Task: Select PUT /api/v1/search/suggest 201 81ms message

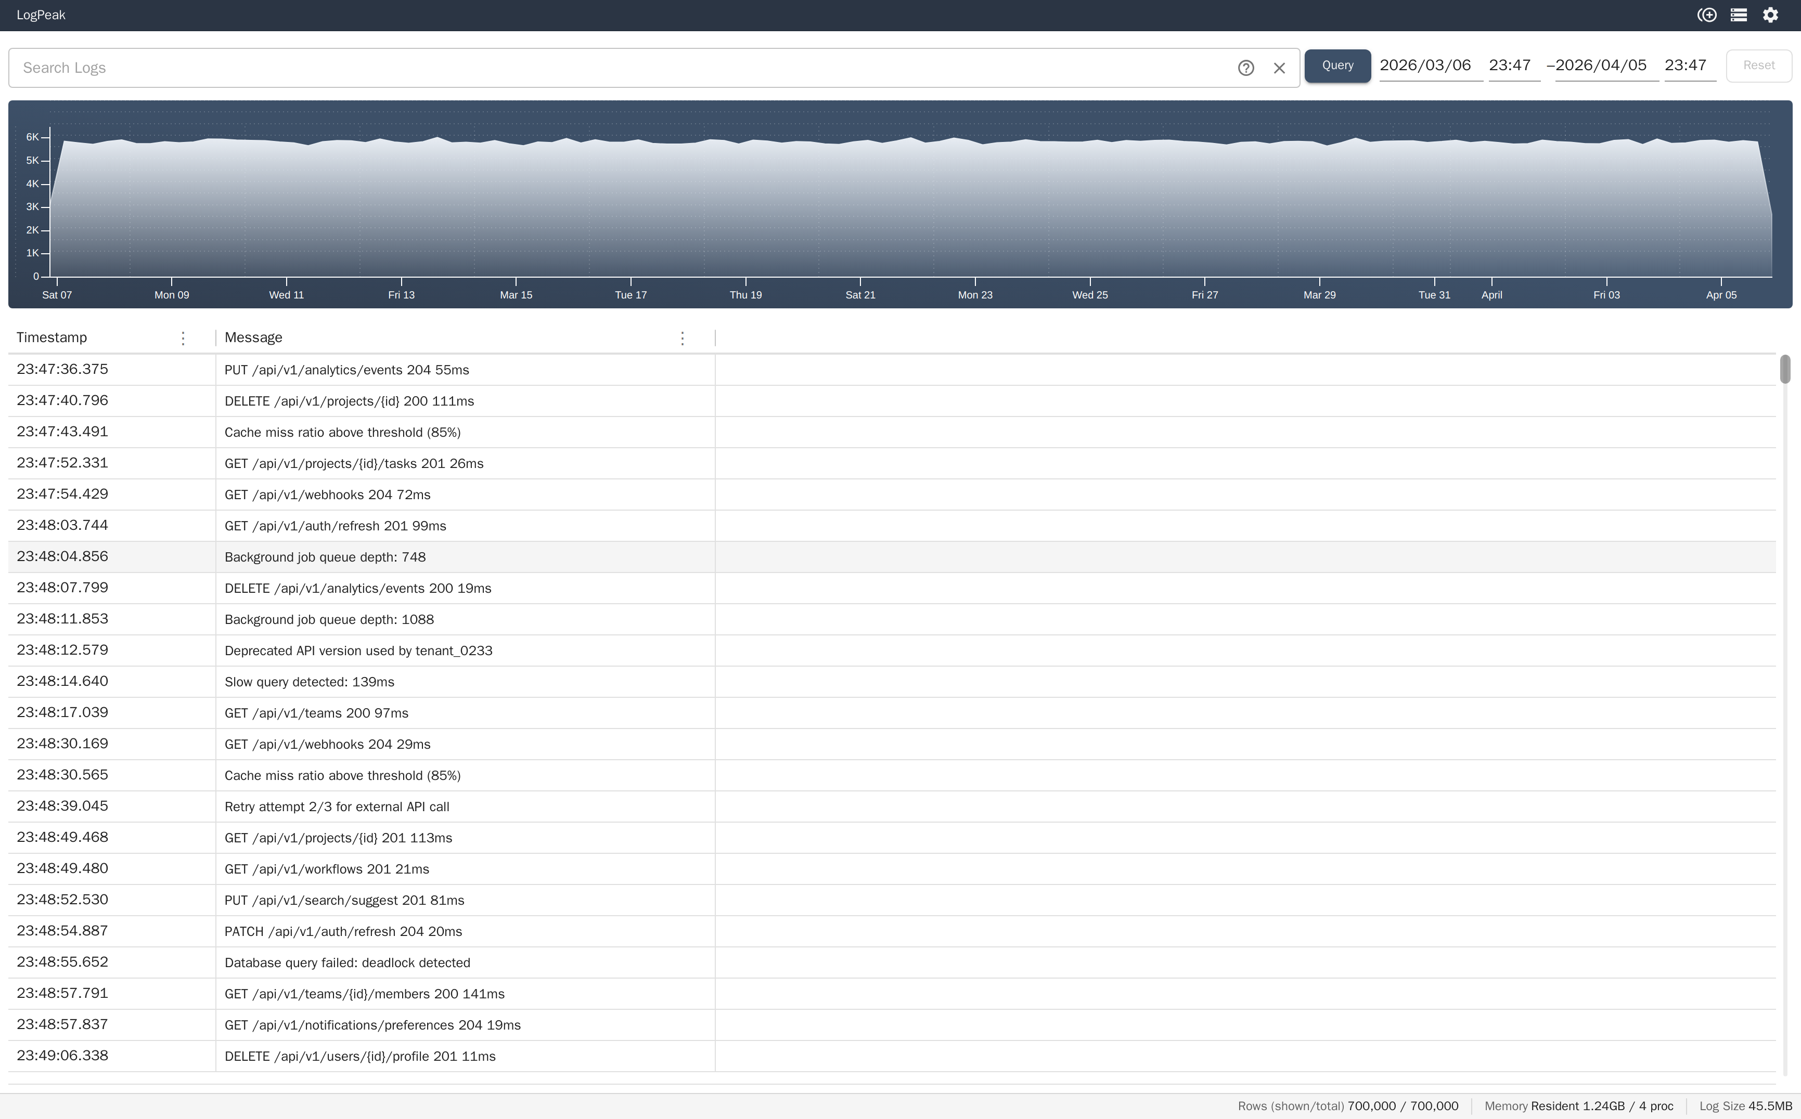Action: click(x=344, y=900)
